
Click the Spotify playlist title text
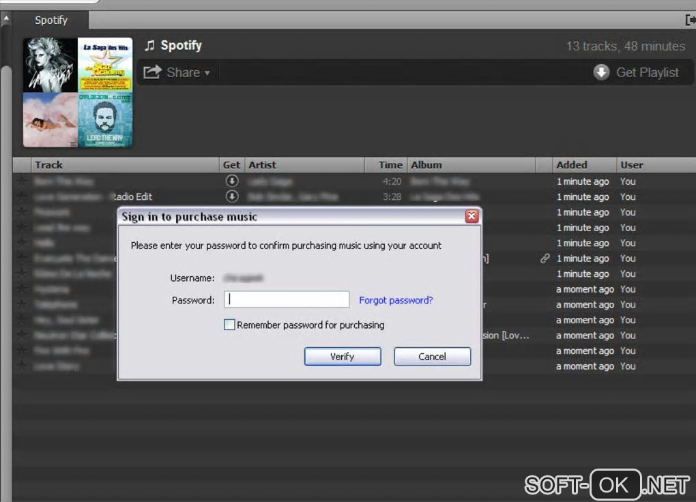(x=181, y=45)
